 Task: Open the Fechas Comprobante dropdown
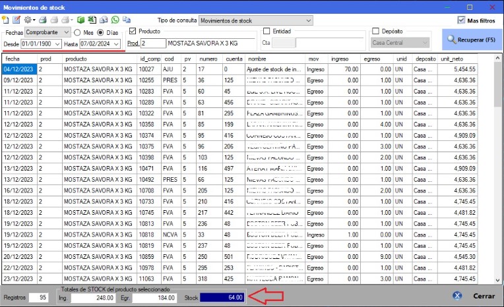tap(48, 32)
